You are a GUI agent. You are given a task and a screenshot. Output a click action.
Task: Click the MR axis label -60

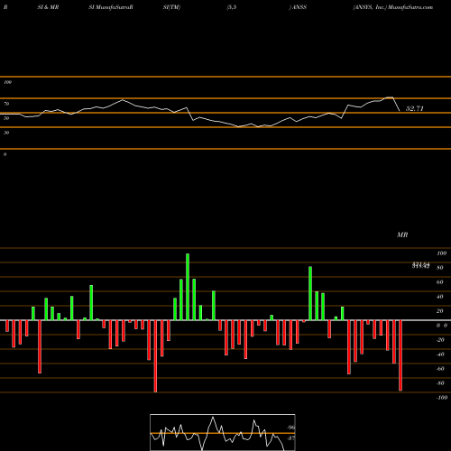coord(440,369)
